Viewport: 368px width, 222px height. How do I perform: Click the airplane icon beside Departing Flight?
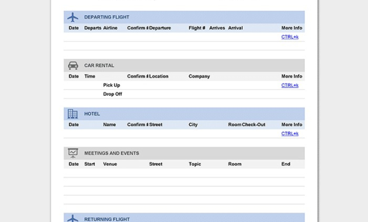(x=73, y=17)
